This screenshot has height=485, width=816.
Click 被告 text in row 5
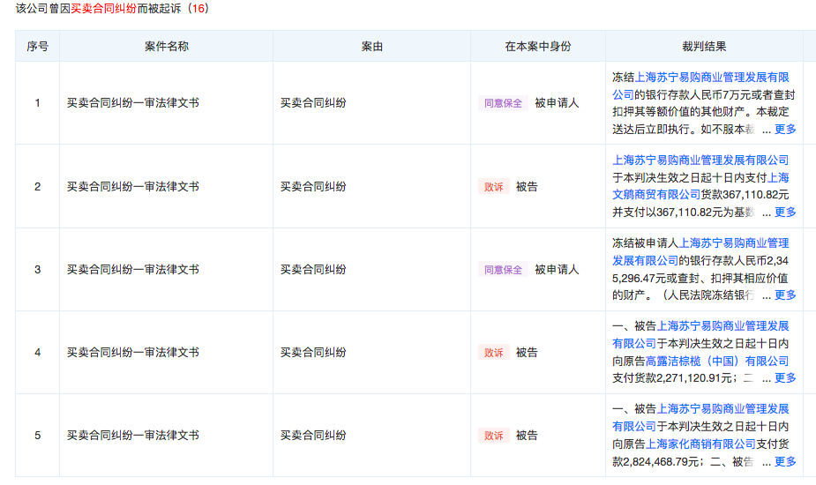point(527,435)
